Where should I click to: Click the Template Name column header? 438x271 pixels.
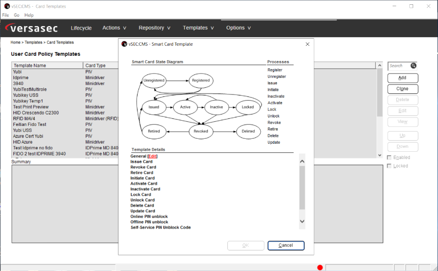point(47,65)
